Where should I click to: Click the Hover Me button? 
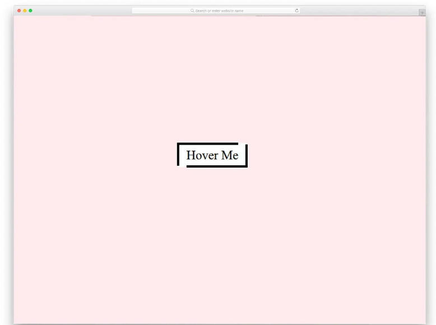point(212,155)
